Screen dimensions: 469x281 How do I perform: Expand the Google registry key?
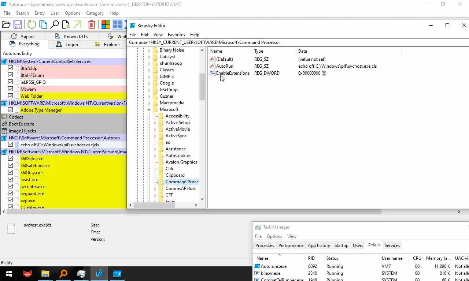(149, 83)
